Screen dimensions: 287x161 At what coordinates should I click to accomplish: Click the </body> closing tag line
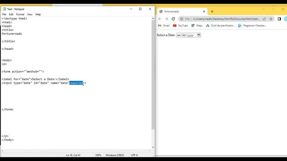(x=8, y=140)
